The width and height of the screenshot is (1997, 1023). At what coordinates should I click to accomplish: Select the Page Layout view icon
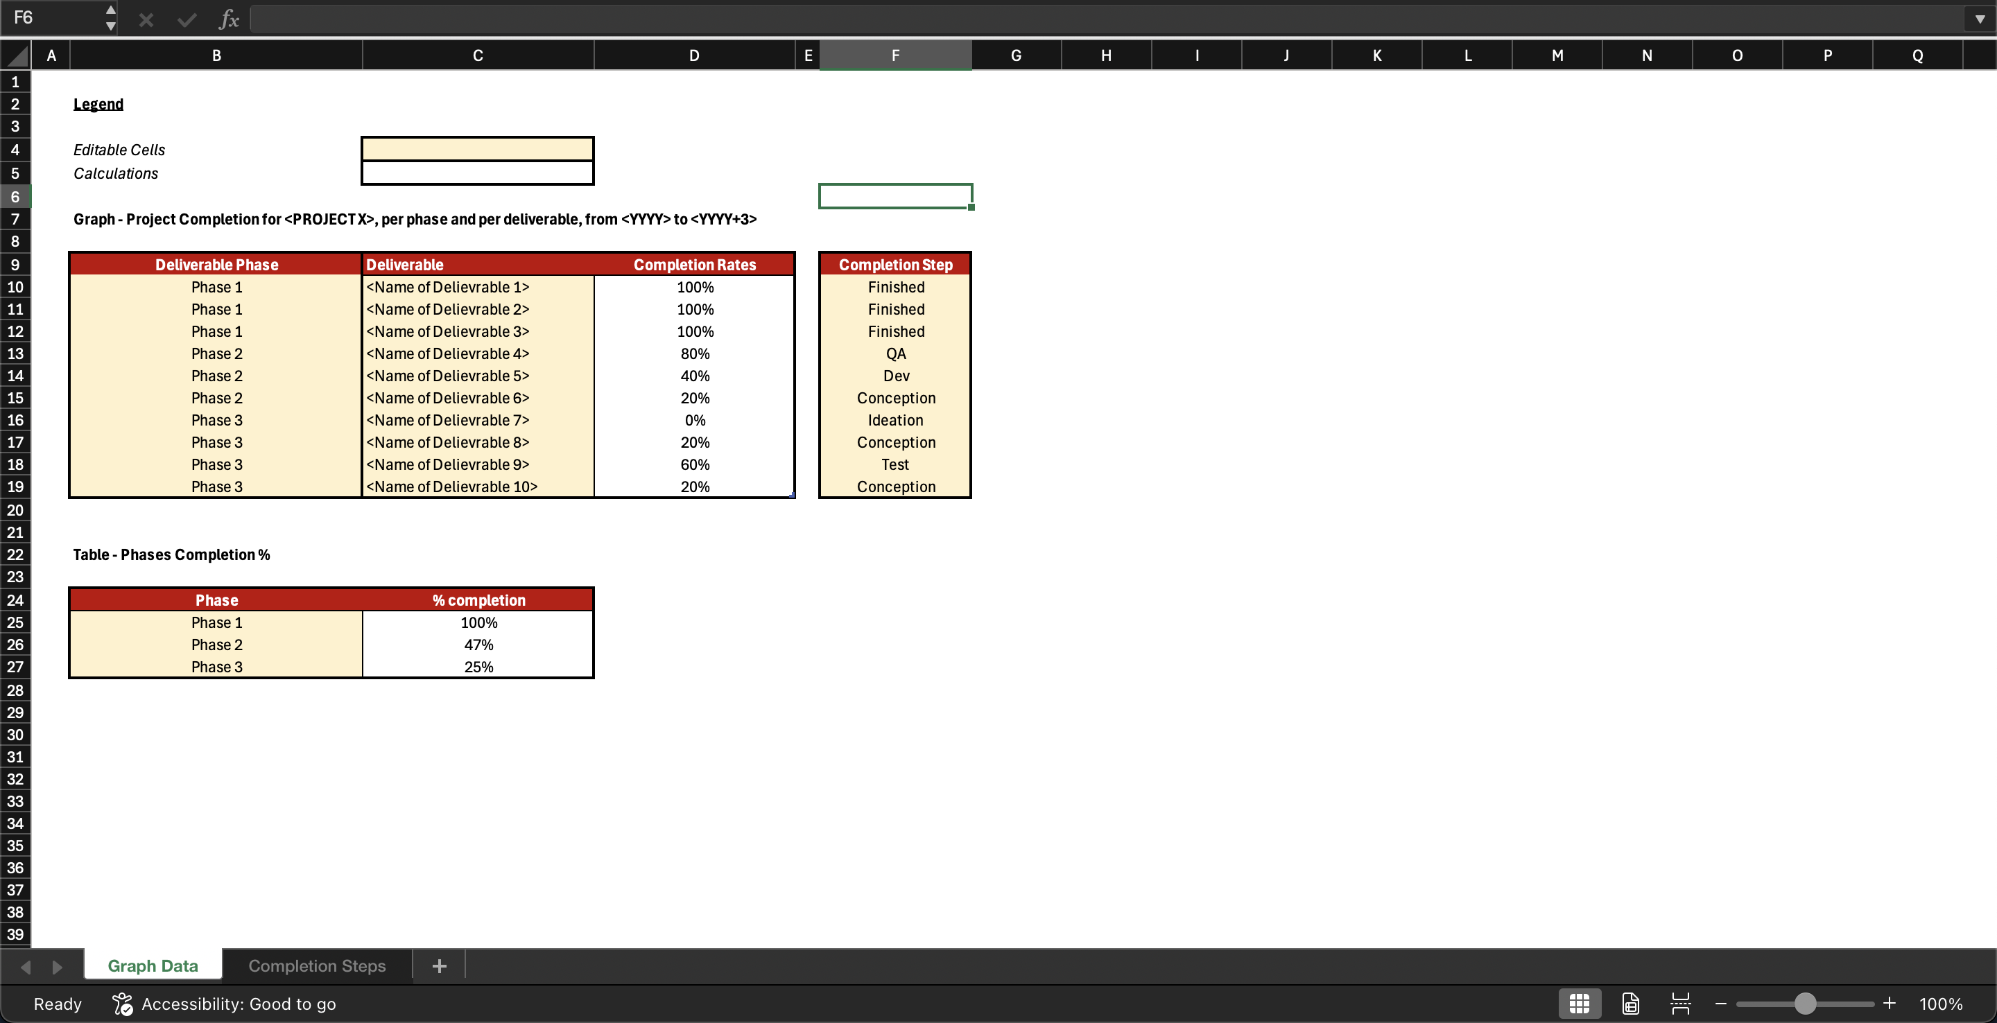click(x=1629, y=1003)
